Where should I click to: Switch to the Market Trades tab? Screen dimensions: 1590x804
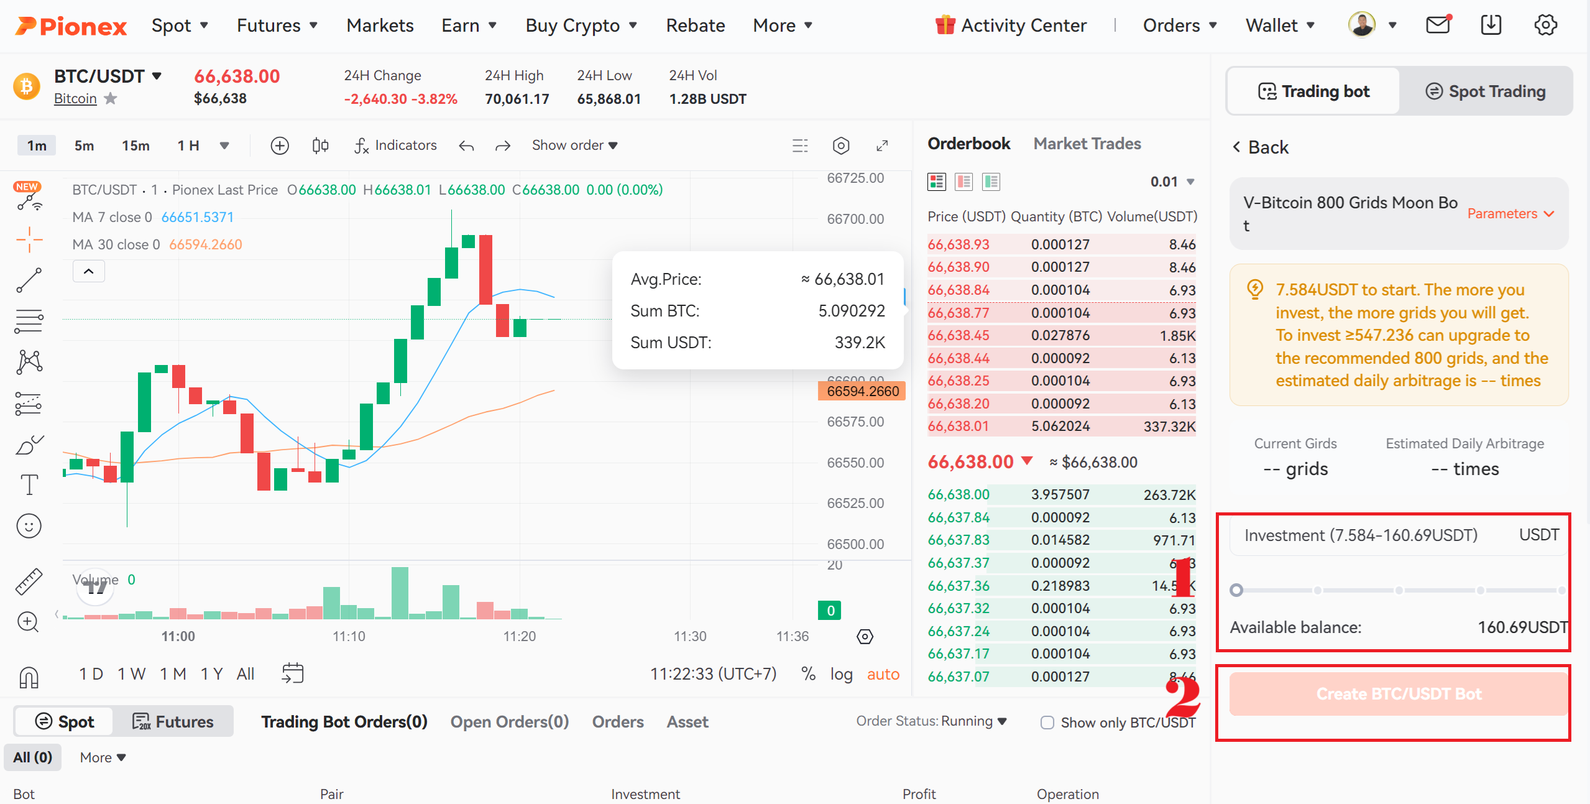pyautogui.click(x=1087, y=144)
